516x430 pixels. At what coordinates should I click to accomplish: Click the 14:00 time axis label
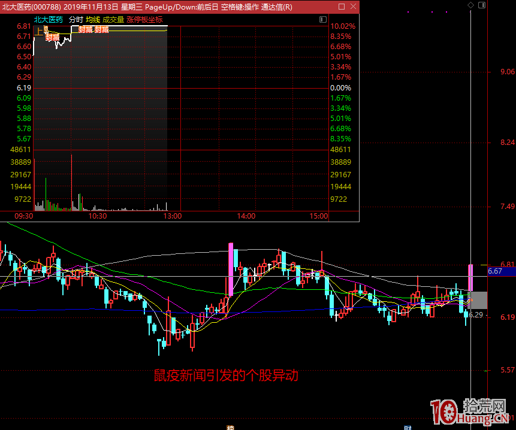[x=246, y=216]
